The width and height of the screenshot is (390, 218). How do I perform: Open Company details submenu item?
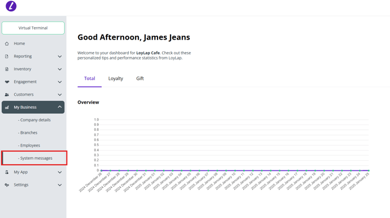pyautogui.click(x=35, y=120)
